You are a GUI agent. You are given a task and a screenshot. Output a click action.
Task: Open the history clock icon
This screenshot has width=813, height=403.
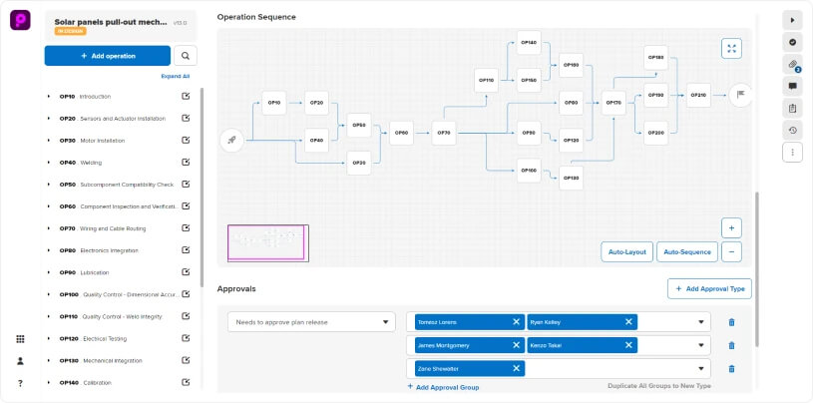point(792,131)
